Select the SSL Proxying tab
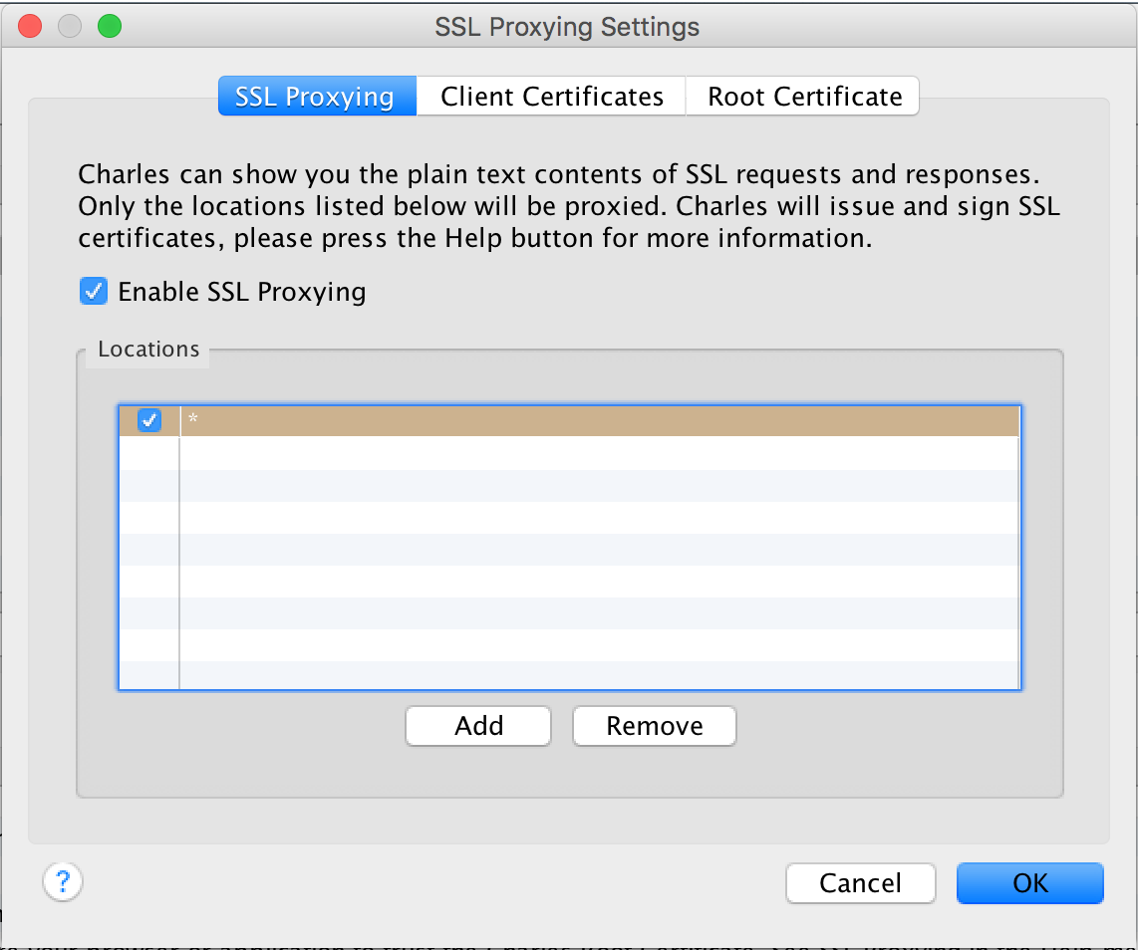The image size is (1138, 950). tap(316, 96)
